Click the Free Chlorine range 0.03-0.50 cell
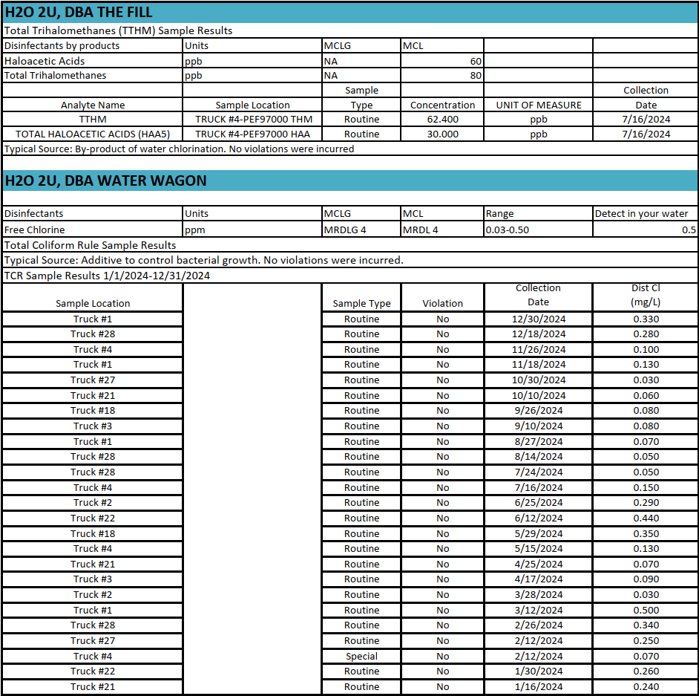The width and height of the screenshot is (699, 696). pos(508,230)
